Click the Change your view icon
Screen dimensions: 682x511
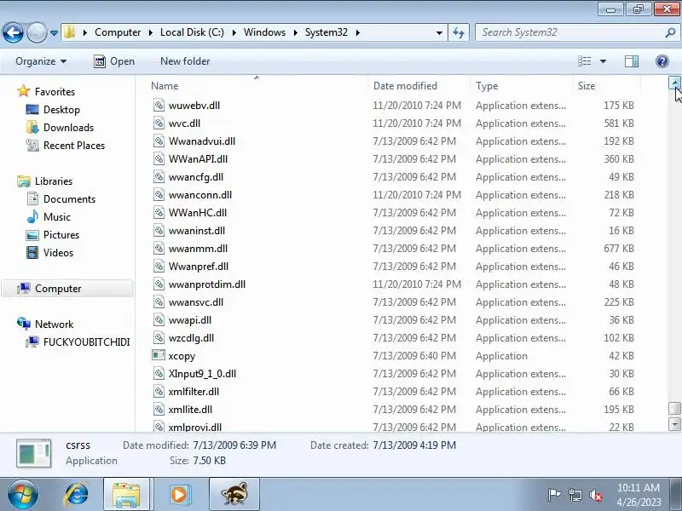(584, 61)
